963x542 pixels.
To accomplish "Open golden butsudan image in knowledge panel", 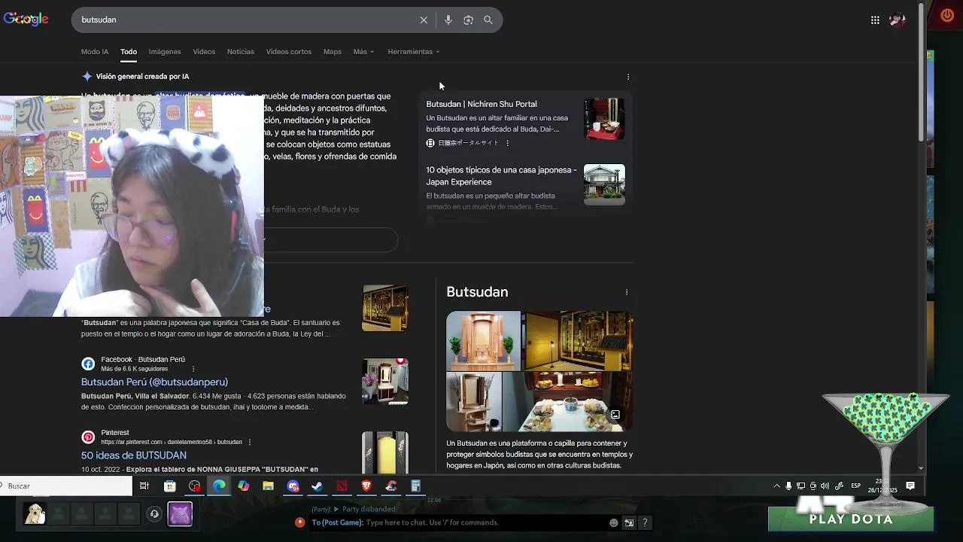I will [x=578, y=341].
